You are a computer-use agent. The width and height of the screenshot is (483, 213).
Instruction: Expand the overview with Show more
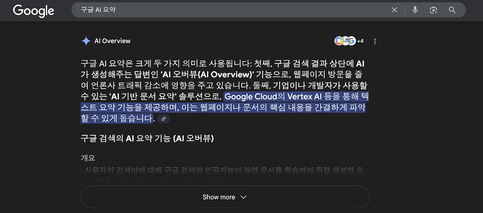(x=225, y=197)
